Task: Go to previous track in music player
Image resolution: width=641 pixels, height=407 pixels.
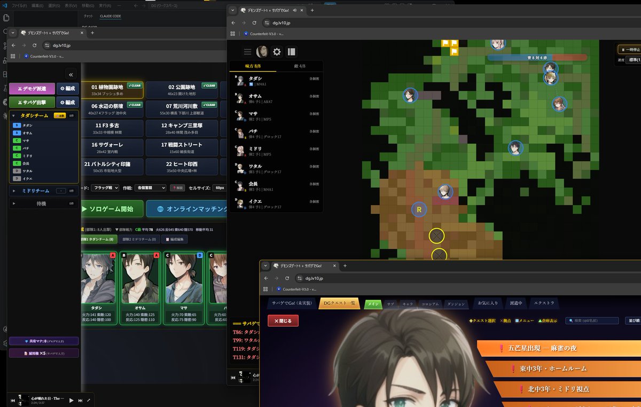Action: click(13, 400)
